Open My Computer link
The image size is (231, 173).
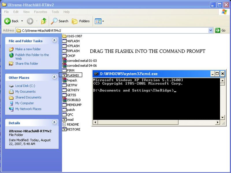point(25,103)
